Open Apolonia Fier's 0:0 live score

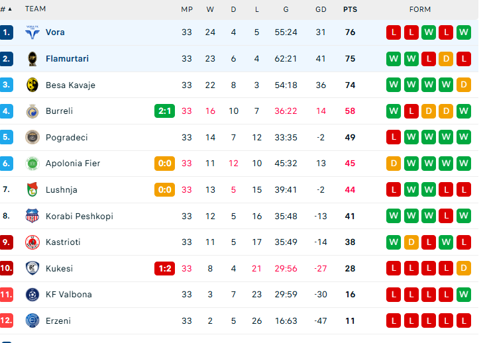pos(164,163)
